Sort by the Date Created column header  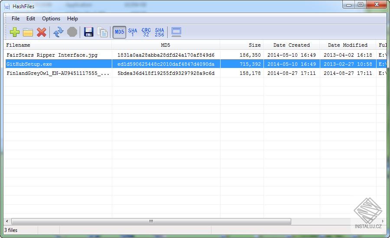tap(292, 45)
